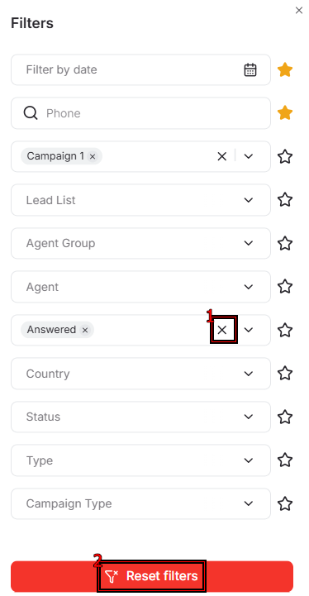Open the Agent dropdown
Image resolution: width=309 pixels, height=596 pixels.
click(249, 287)
